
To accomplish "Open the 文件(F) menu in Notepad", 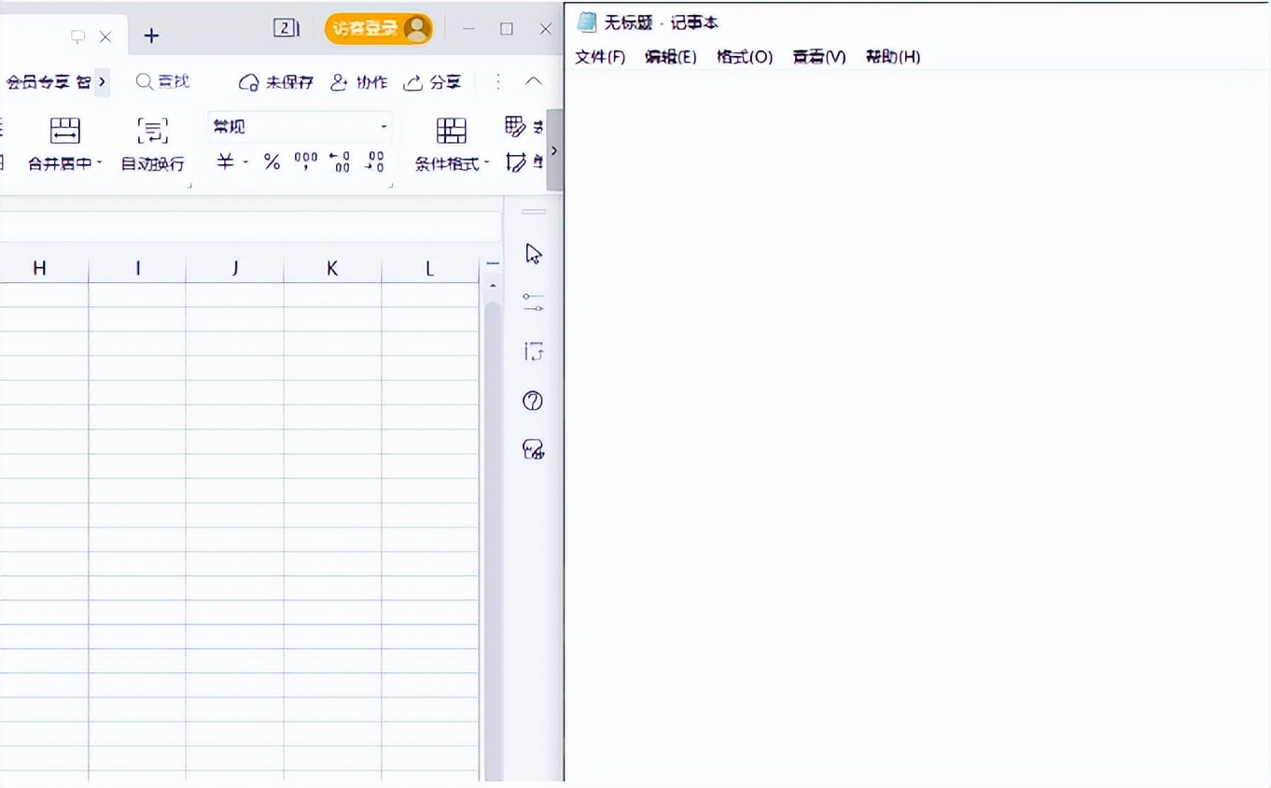I will [x=600, y=57].
